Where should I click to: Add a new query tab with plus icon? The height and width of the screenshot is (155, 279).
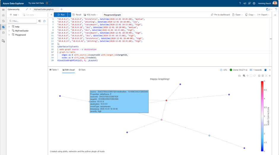61,9
